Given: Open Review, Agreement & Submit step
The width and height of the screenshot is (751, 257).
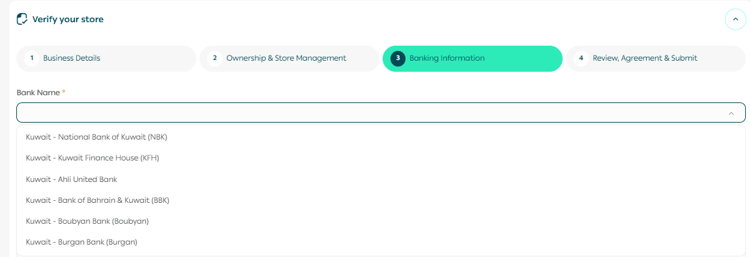Looking at the screenshot, I should coord(656,59).
